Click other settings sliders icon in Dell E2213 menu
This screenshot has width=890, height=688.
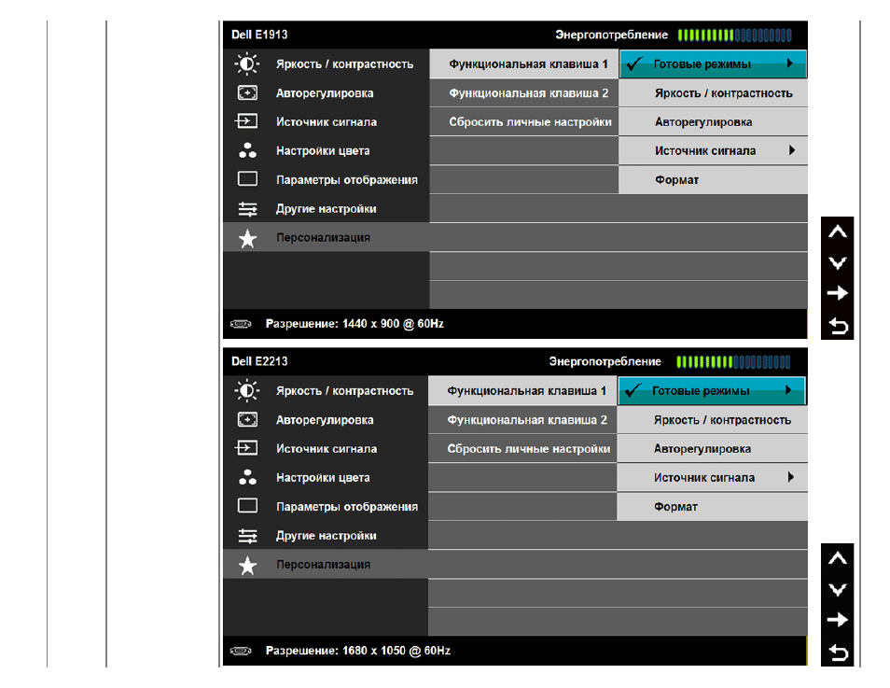(247, 536)
